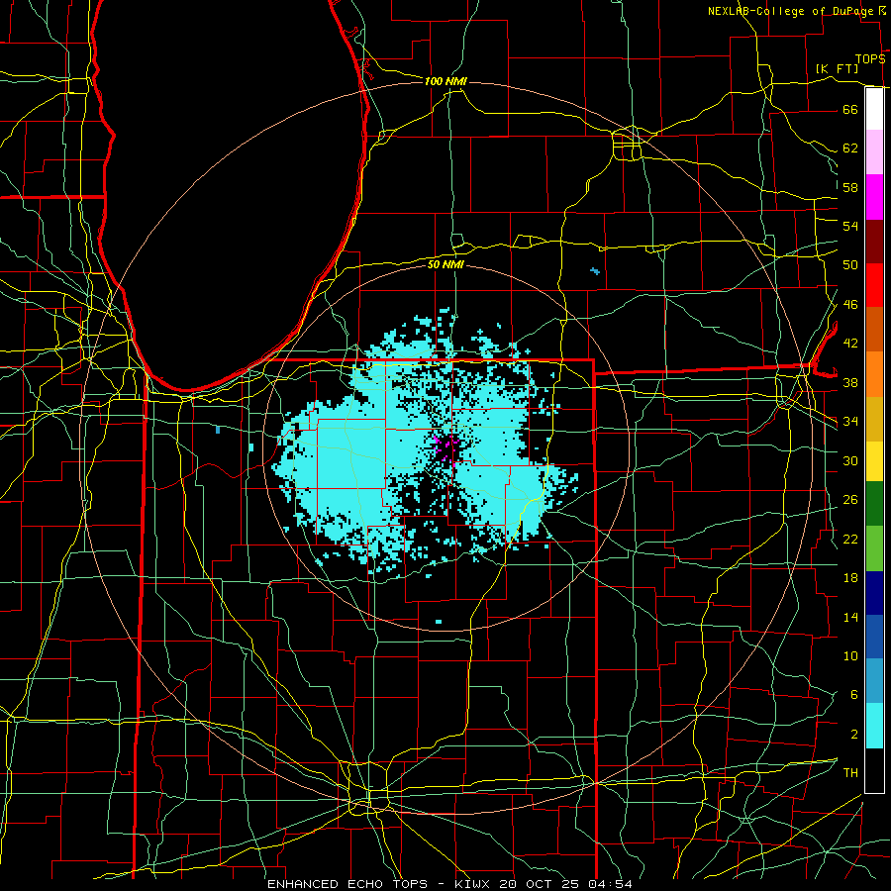Click the legend label 26
Image resolution: width=891 pixels, height=891 pixels.
850,500
